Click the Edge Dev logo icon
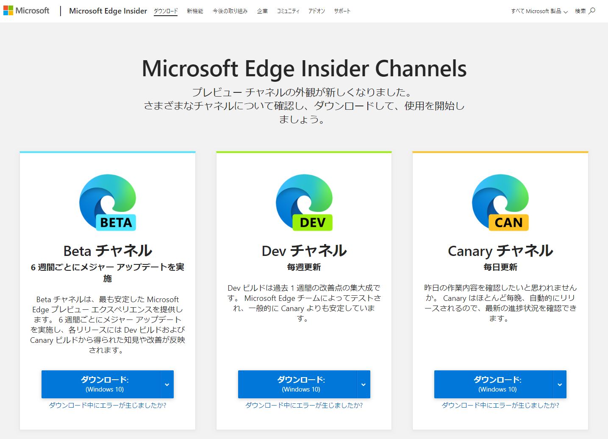Viewport: 608px width, 439px height. pyautogui.click(x=304, y=203)
